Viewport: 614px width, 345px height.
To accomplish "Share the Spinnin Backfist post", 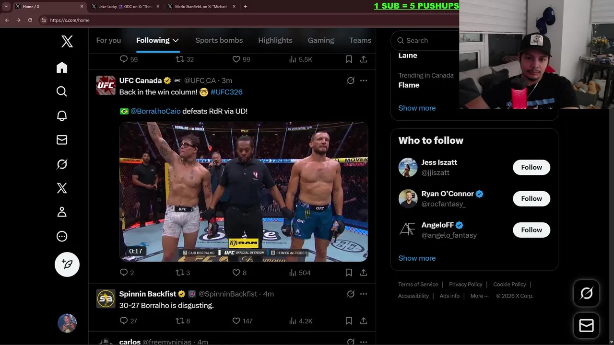I will [x=364, y=321].
